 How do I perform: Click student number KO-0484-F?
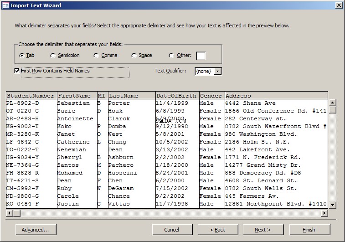23,204
